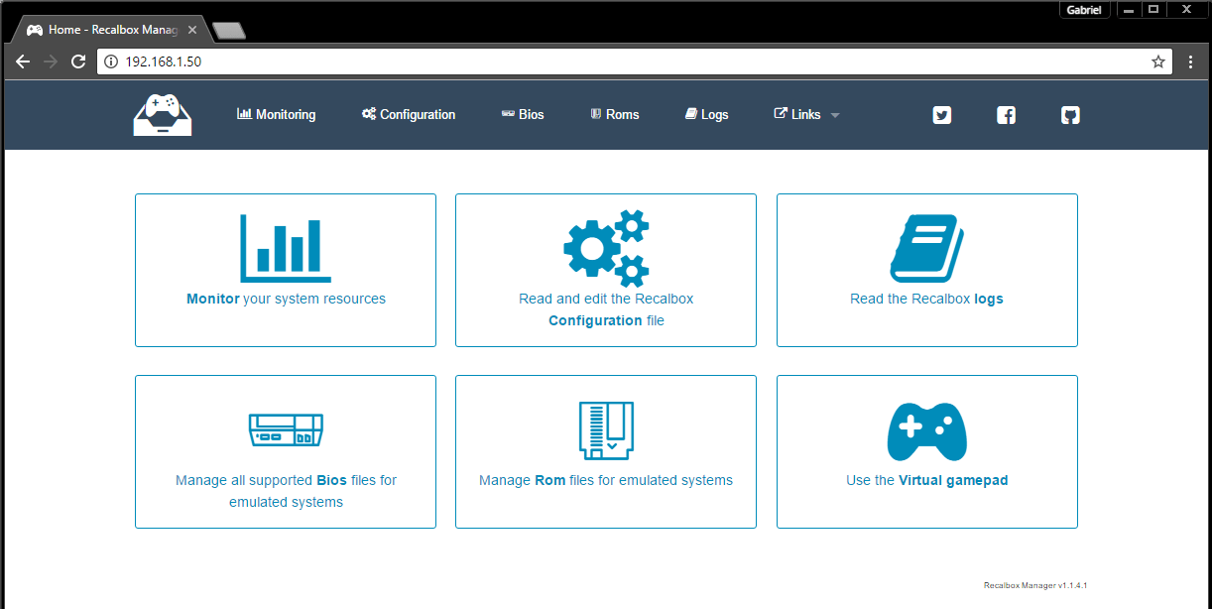Viewport: 1212px width, 609px height.
Task: Click the book logs icon
Action: (x=927, y=249)
